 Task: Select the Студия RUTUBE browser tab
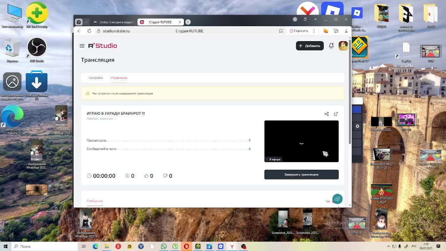pos(160,22)
